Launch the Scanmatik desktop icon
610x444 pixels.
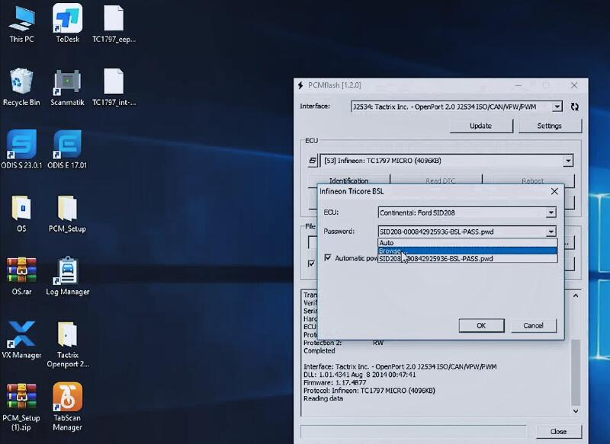pos(67,82)
